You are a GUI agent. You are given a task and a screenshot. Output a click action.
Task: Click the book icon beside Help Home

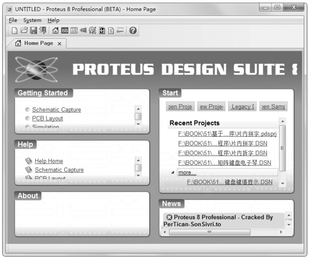pos(28,161)
